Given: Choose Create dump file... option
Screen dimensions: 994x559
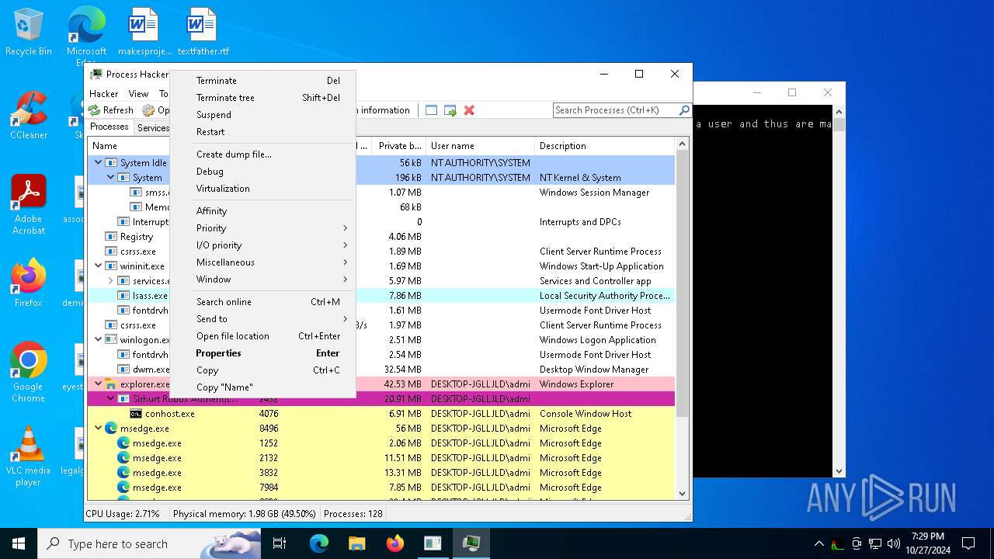Looking at the screenshot, I should pyautogui.click(x=262, y=155).
